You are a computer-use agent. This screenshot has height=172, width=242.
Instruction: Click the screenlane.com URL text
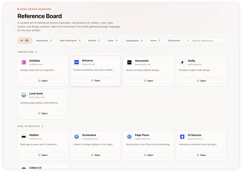[90, 139]
